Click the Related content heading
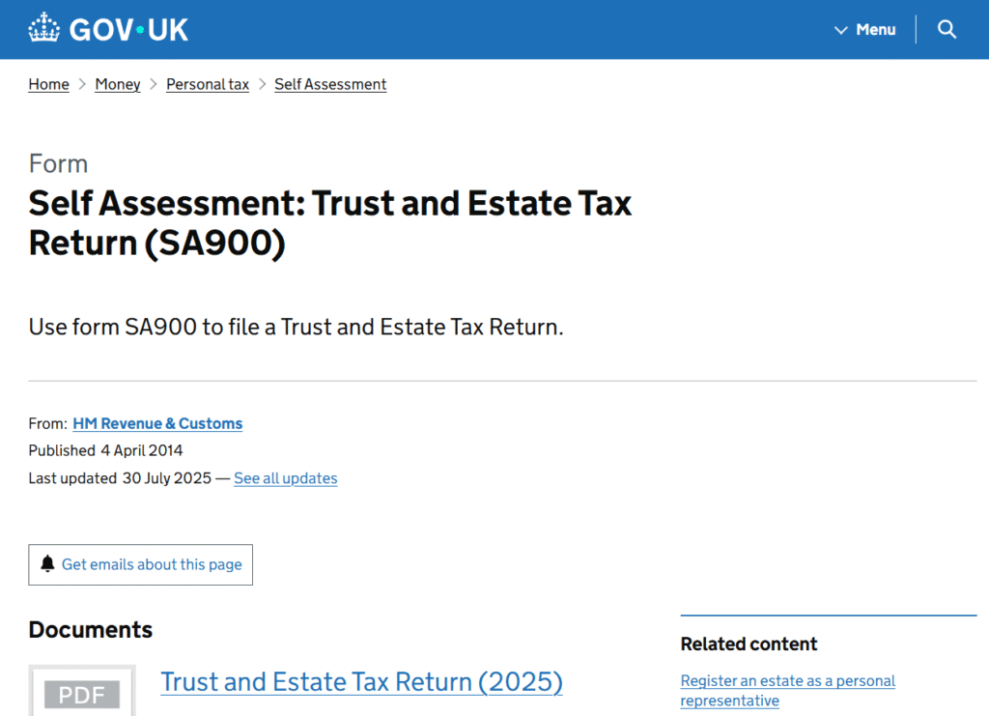The image size is (989, 716). coord(749,644)
